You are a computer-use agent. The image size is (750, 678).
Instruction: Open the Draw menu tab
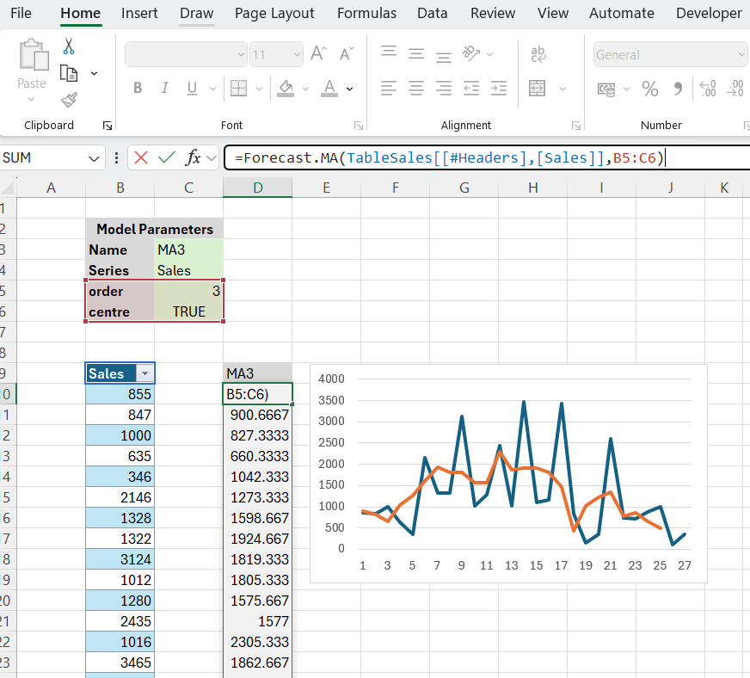click(196, 13)
